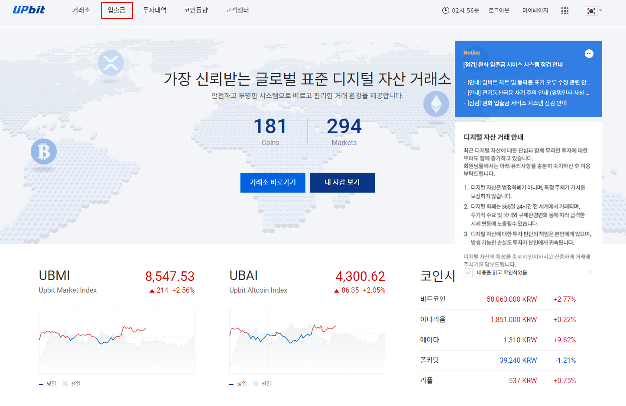The image size is (626, 406).
Task: Click the 거래소 바로가기 button
Action: (273, 182)
